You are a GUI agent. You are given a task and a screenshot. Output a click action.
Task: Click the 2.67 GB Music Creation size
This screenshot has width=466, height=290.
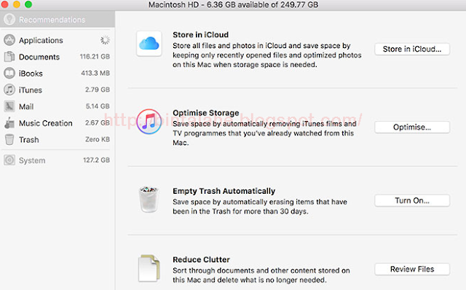click(x=98, y=122)
